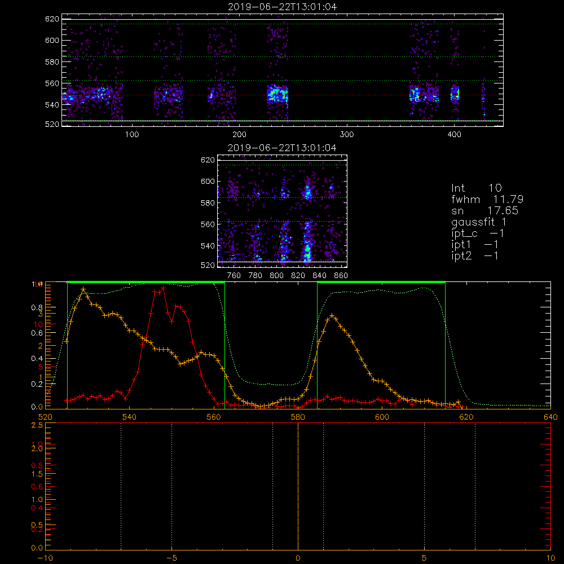
Task: Click x-axis label 5 on bottom plot
Action: (425, 558)
